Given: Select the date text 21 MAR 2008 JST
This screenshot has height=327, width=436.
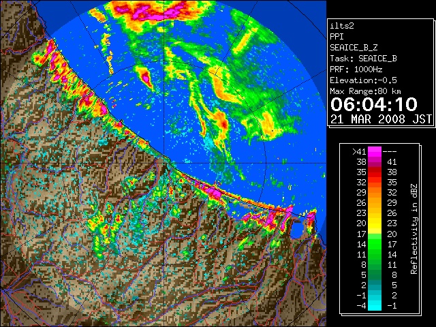Looking at the screenshot, I should point(381,119).
